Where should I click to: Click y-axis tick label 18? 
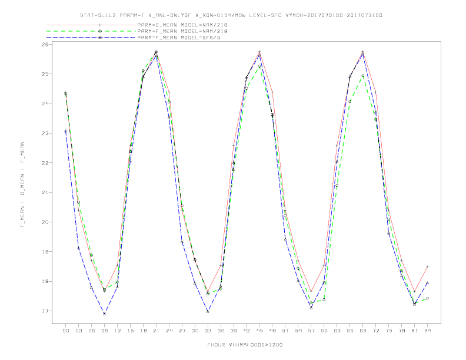pyautogui.click(x=45, y=281)
